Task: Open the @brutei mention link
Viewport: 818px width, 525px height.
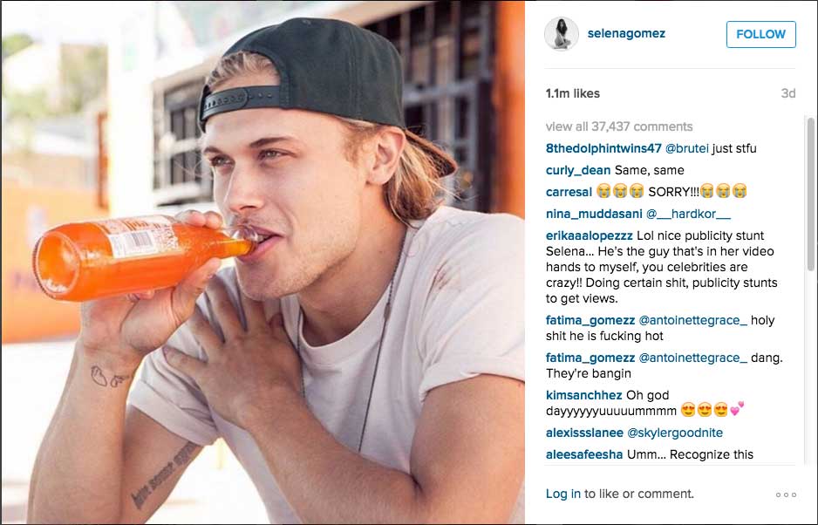Action: point(687,148)
